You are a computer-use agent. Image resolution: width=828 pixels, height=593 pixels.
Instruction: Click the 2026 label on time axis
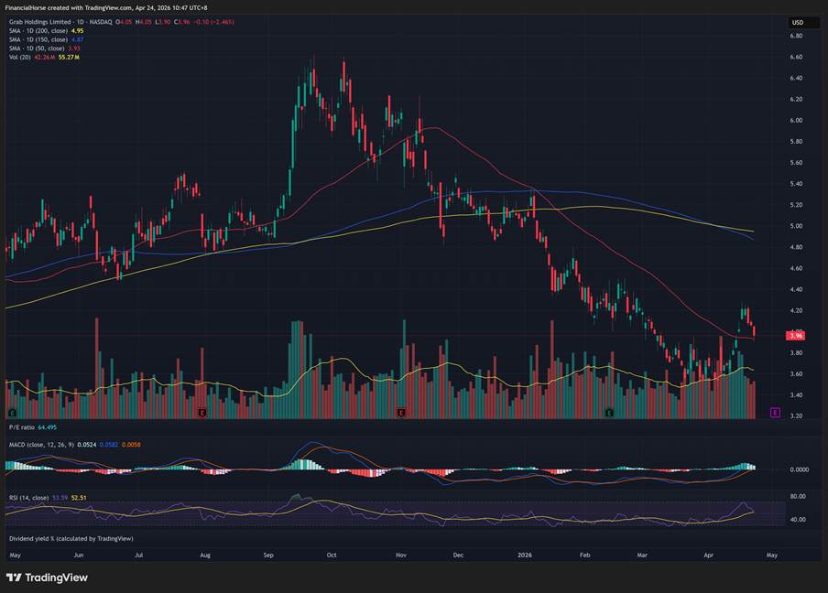(525, 555)
